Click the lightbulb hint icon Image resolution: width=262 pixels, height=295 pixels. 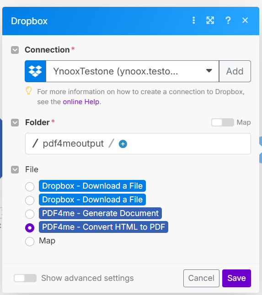pyautogui.click(x=29, y=90)
